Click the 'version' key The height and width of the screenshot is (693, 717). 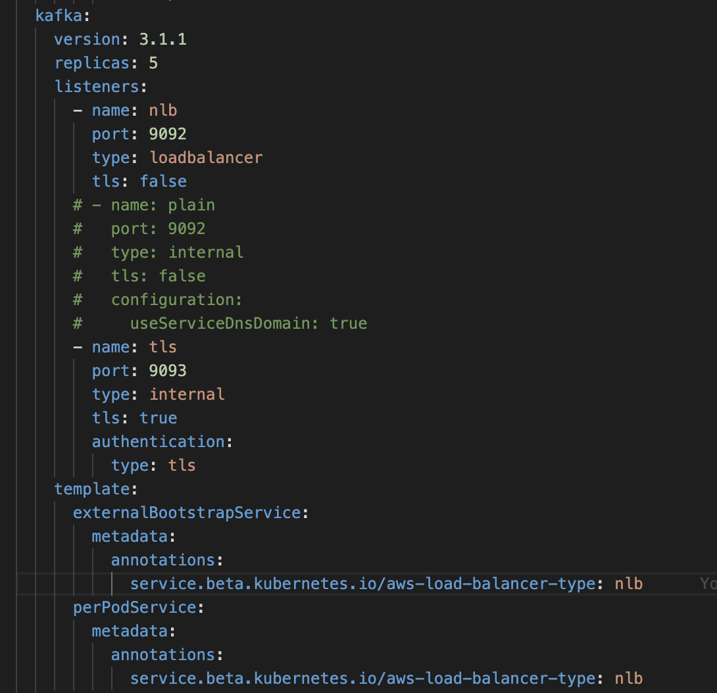pyautogui.click(x=87, y=39)
